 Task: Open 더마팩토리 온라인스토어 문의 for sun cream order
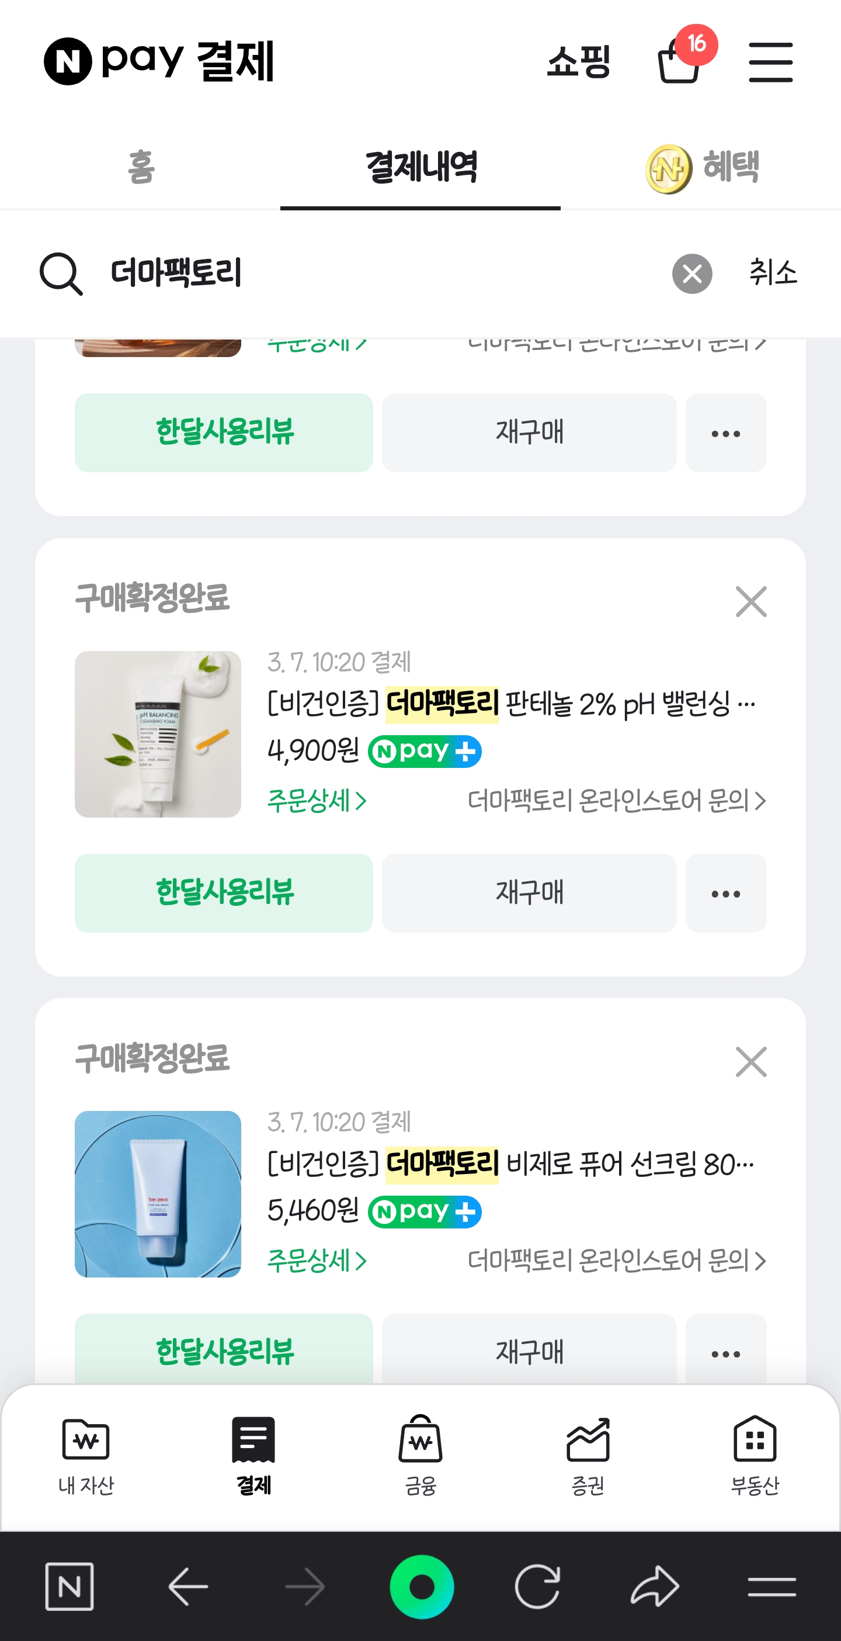pyautogui.click(x=616, y=1261)
